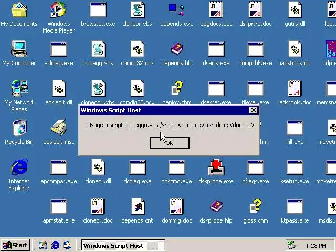This screenshot has height=252, width=336.
Task: Click the Windows Script Host dialog title bar
Action: click(169, 110)
